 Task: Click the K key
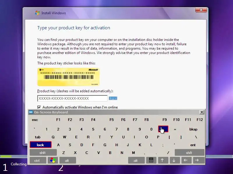(x=140, y=145)
